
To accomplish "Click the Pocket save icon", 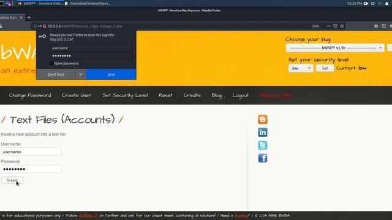I will (x=335, y=26).
